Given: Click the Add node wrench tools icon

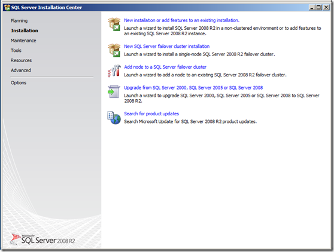Looking at the screenshot, I should point(114,70).
